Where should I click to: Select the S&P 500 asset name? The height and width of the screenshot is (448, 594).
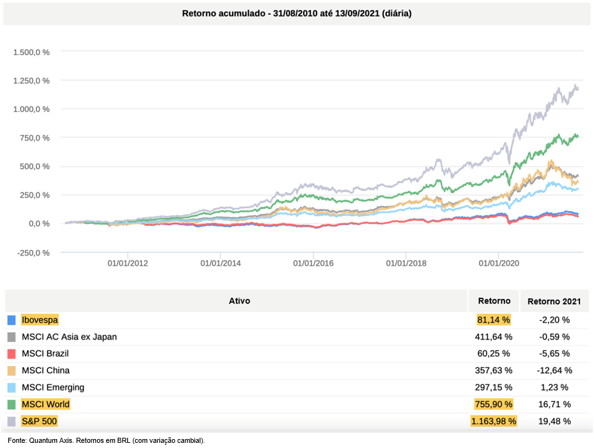[x=39, y=421]
